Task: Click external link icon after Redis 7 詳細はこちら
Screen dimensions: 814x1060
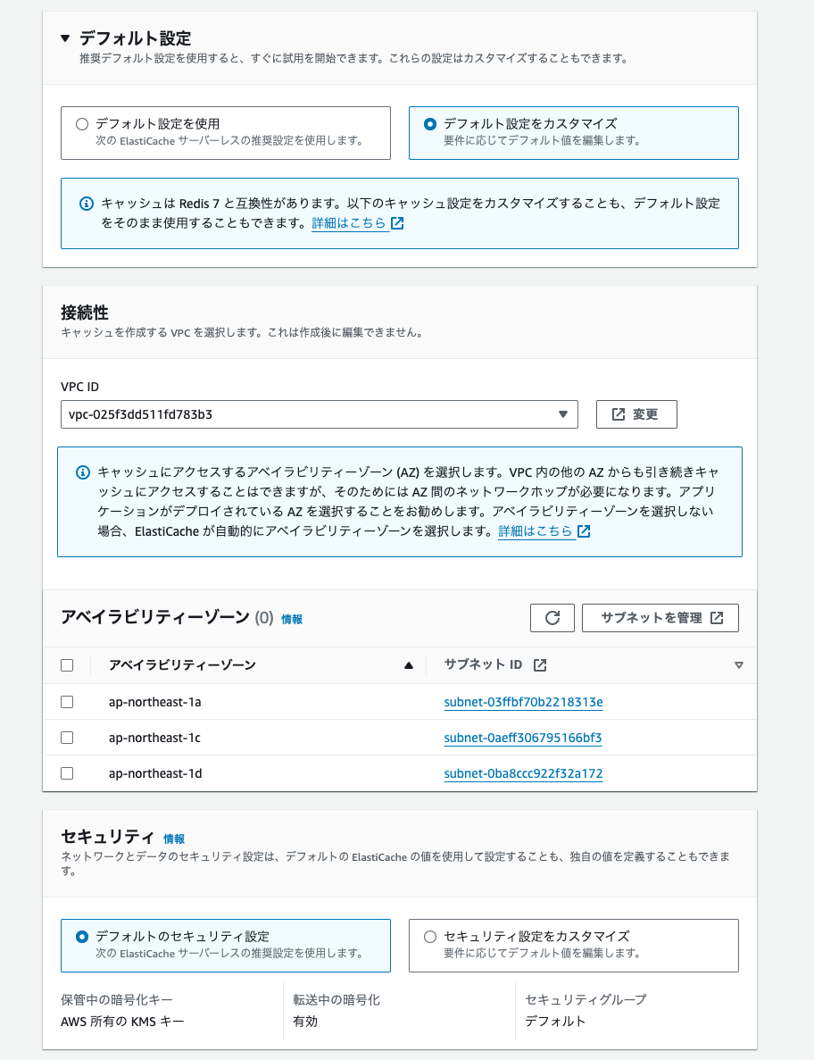Action: [397, 223]
